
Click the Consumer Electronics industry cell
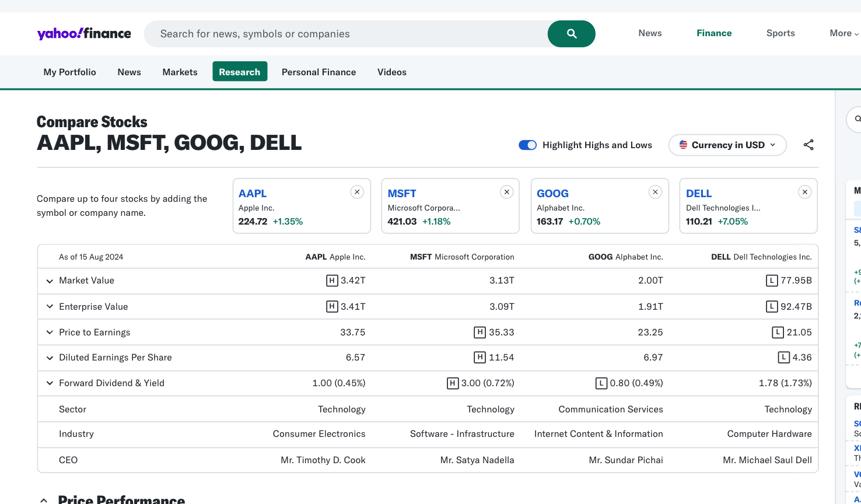(319, 434)
